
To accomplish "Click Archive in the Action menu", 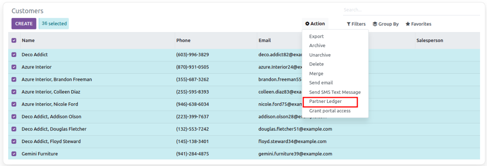I will (317, 45).
